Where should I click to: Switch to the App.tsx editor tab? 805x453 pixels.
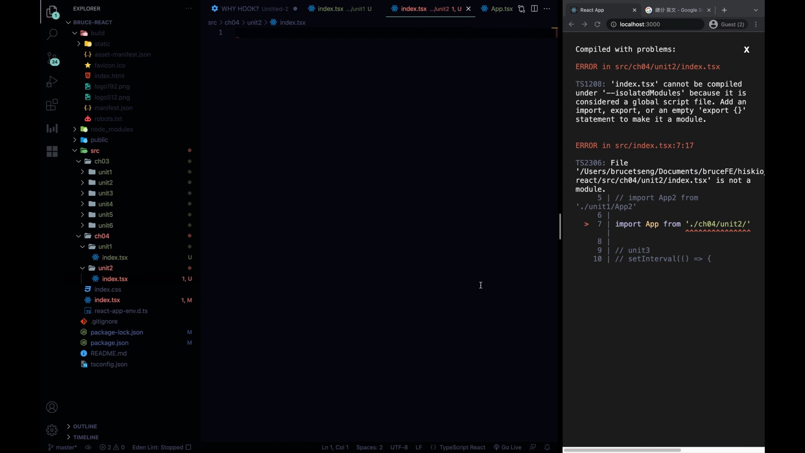497,9
